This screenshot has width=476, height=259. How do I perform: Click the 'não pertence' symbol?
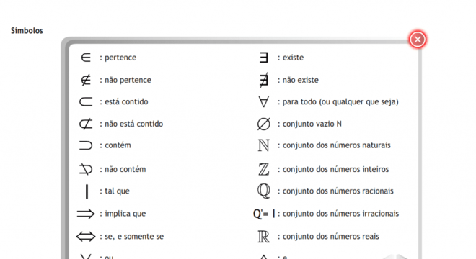point(86,80)
